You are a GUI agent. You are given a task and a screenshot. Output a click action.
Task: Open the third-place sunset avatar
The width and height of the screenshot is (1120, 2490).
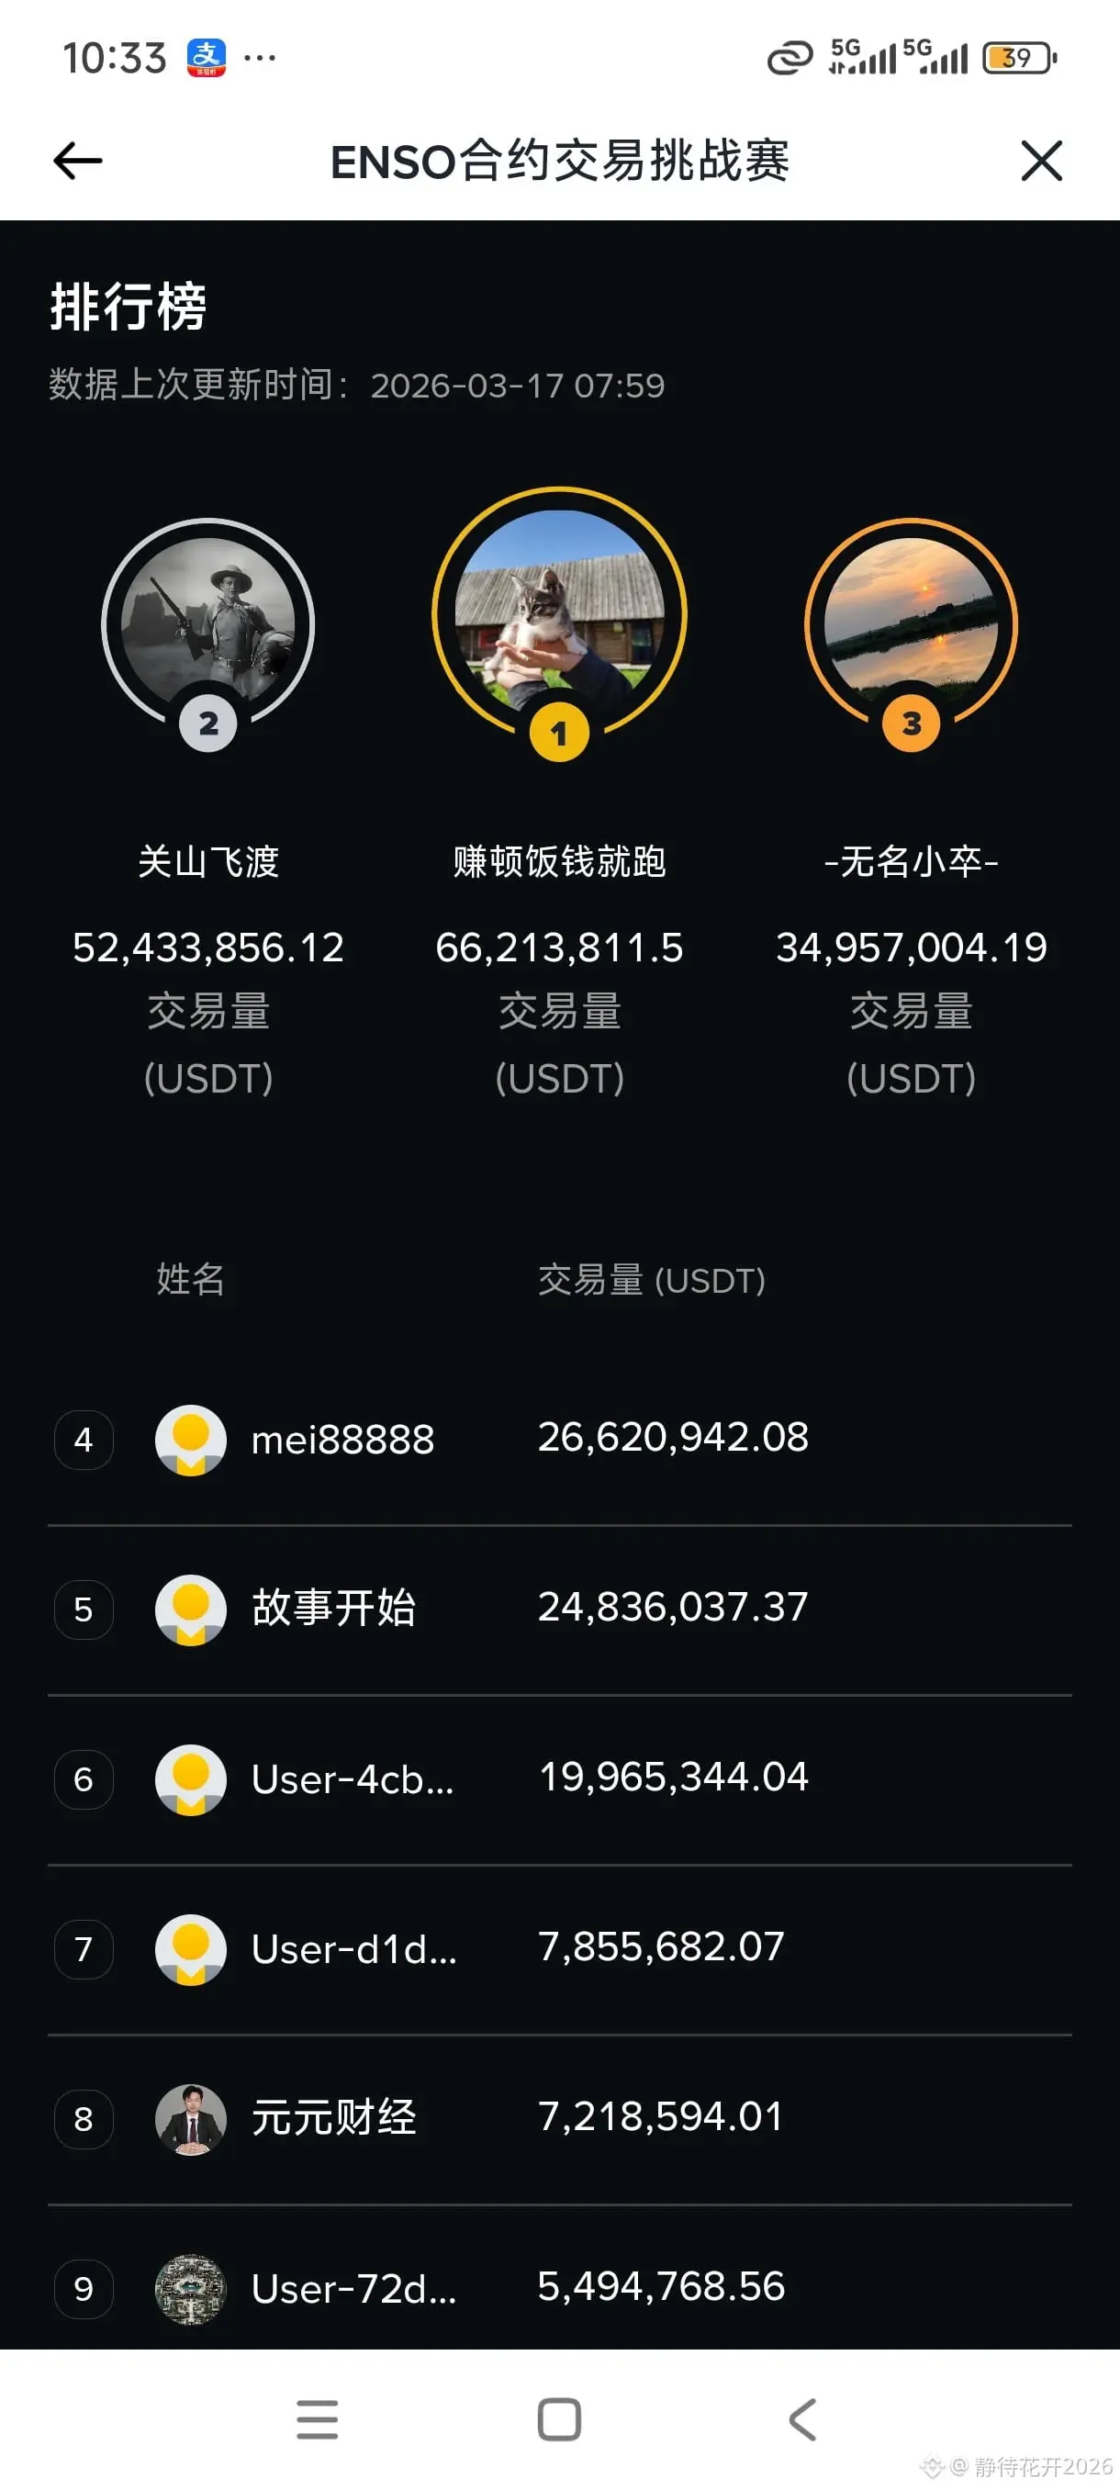point(911,624)
